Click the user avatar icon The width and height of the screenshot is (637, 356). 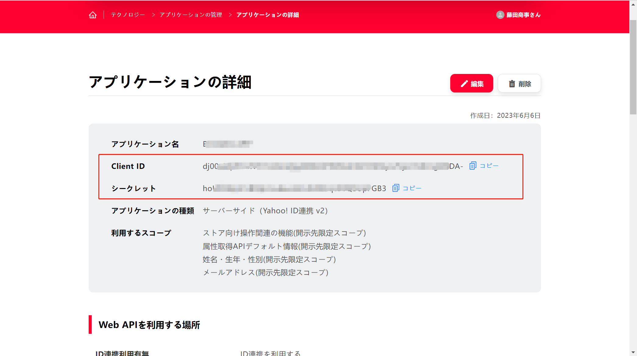(500, 15)
